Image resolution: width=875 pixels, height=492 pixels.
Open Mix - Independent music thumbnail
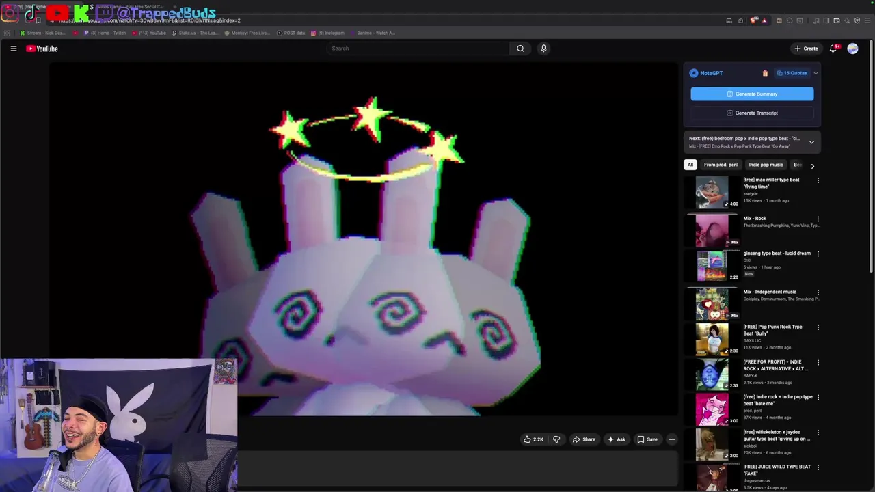pyautogui.click(x=712, y=304)
